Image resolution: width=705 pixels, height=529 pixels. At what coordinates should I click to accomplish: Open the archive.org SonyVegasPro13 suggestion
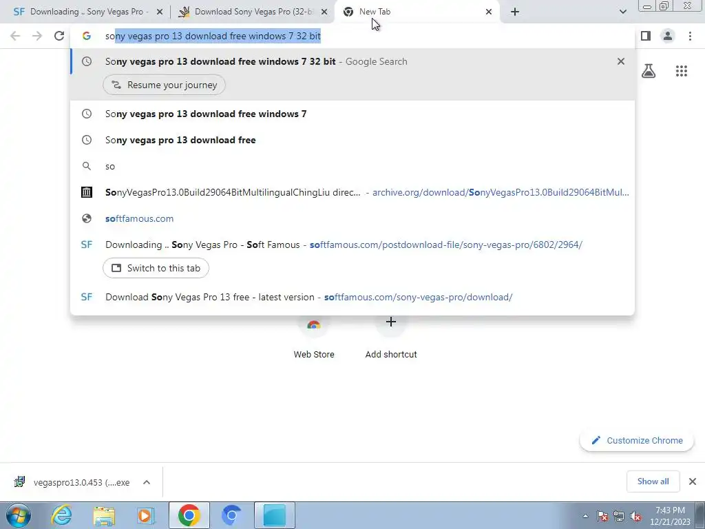[x=352, y=192]
